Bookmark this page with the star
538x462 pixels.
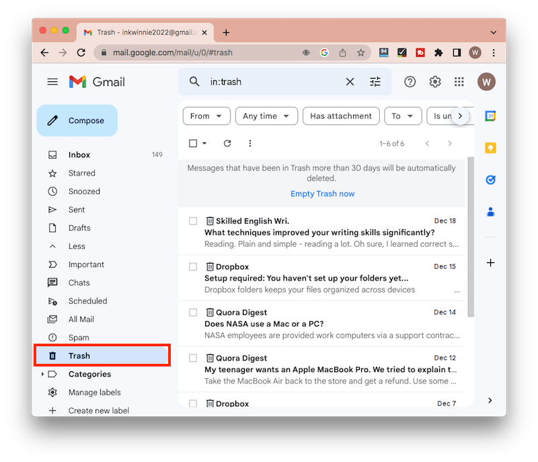pyautogui.click(x=360, y=52)
